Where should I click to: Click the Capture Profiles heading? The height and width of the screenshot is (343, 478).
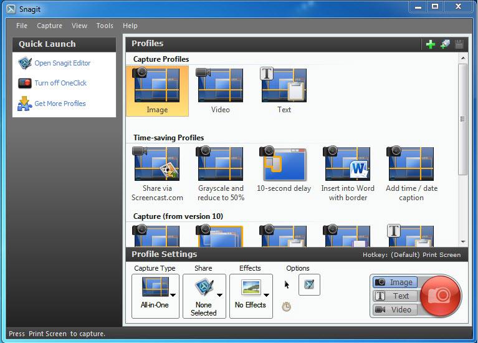point(161,59)
